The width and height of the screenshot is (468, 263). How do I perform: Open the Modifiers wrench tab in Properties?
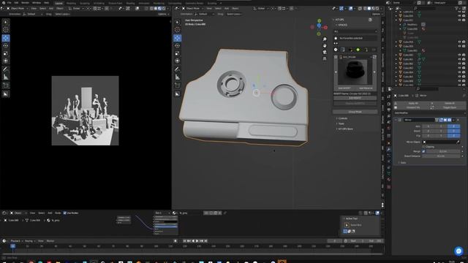pyautogui.click(x=388, y=149)
